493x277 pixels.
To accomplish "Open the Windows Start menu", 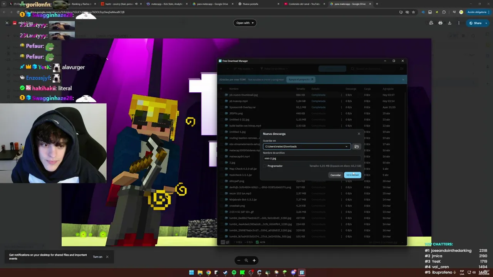I will [191, 273].
